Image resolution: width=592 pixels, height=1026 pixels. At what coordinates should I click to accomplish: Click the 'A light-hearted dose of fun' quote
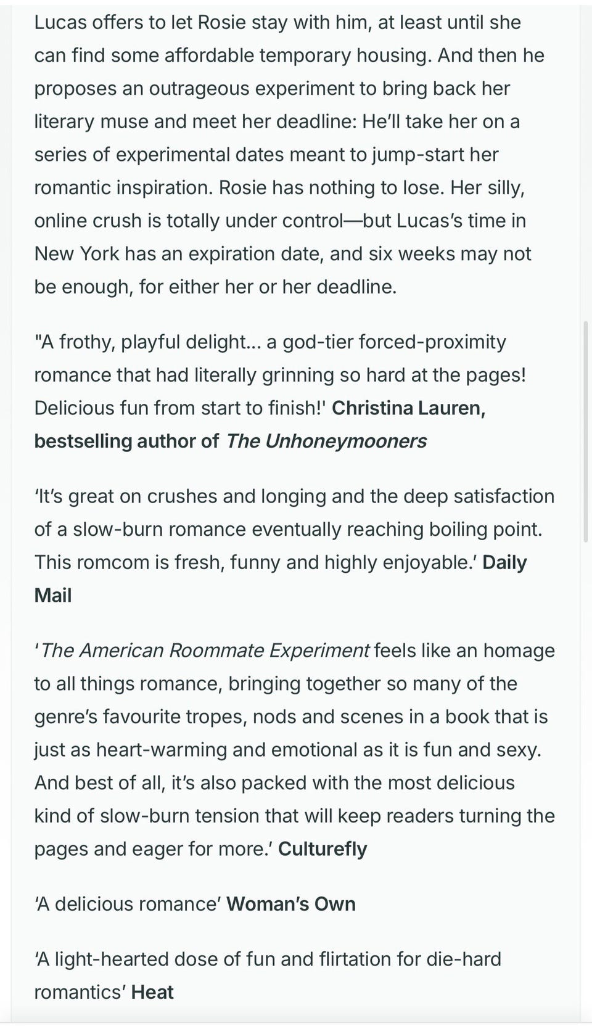point(268,975)
